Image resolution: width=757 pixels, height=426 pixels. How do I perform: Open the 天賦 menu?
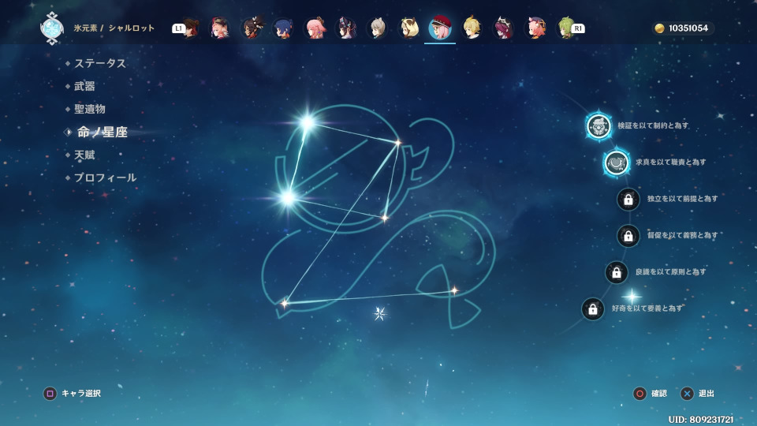(x=84, y=155)
